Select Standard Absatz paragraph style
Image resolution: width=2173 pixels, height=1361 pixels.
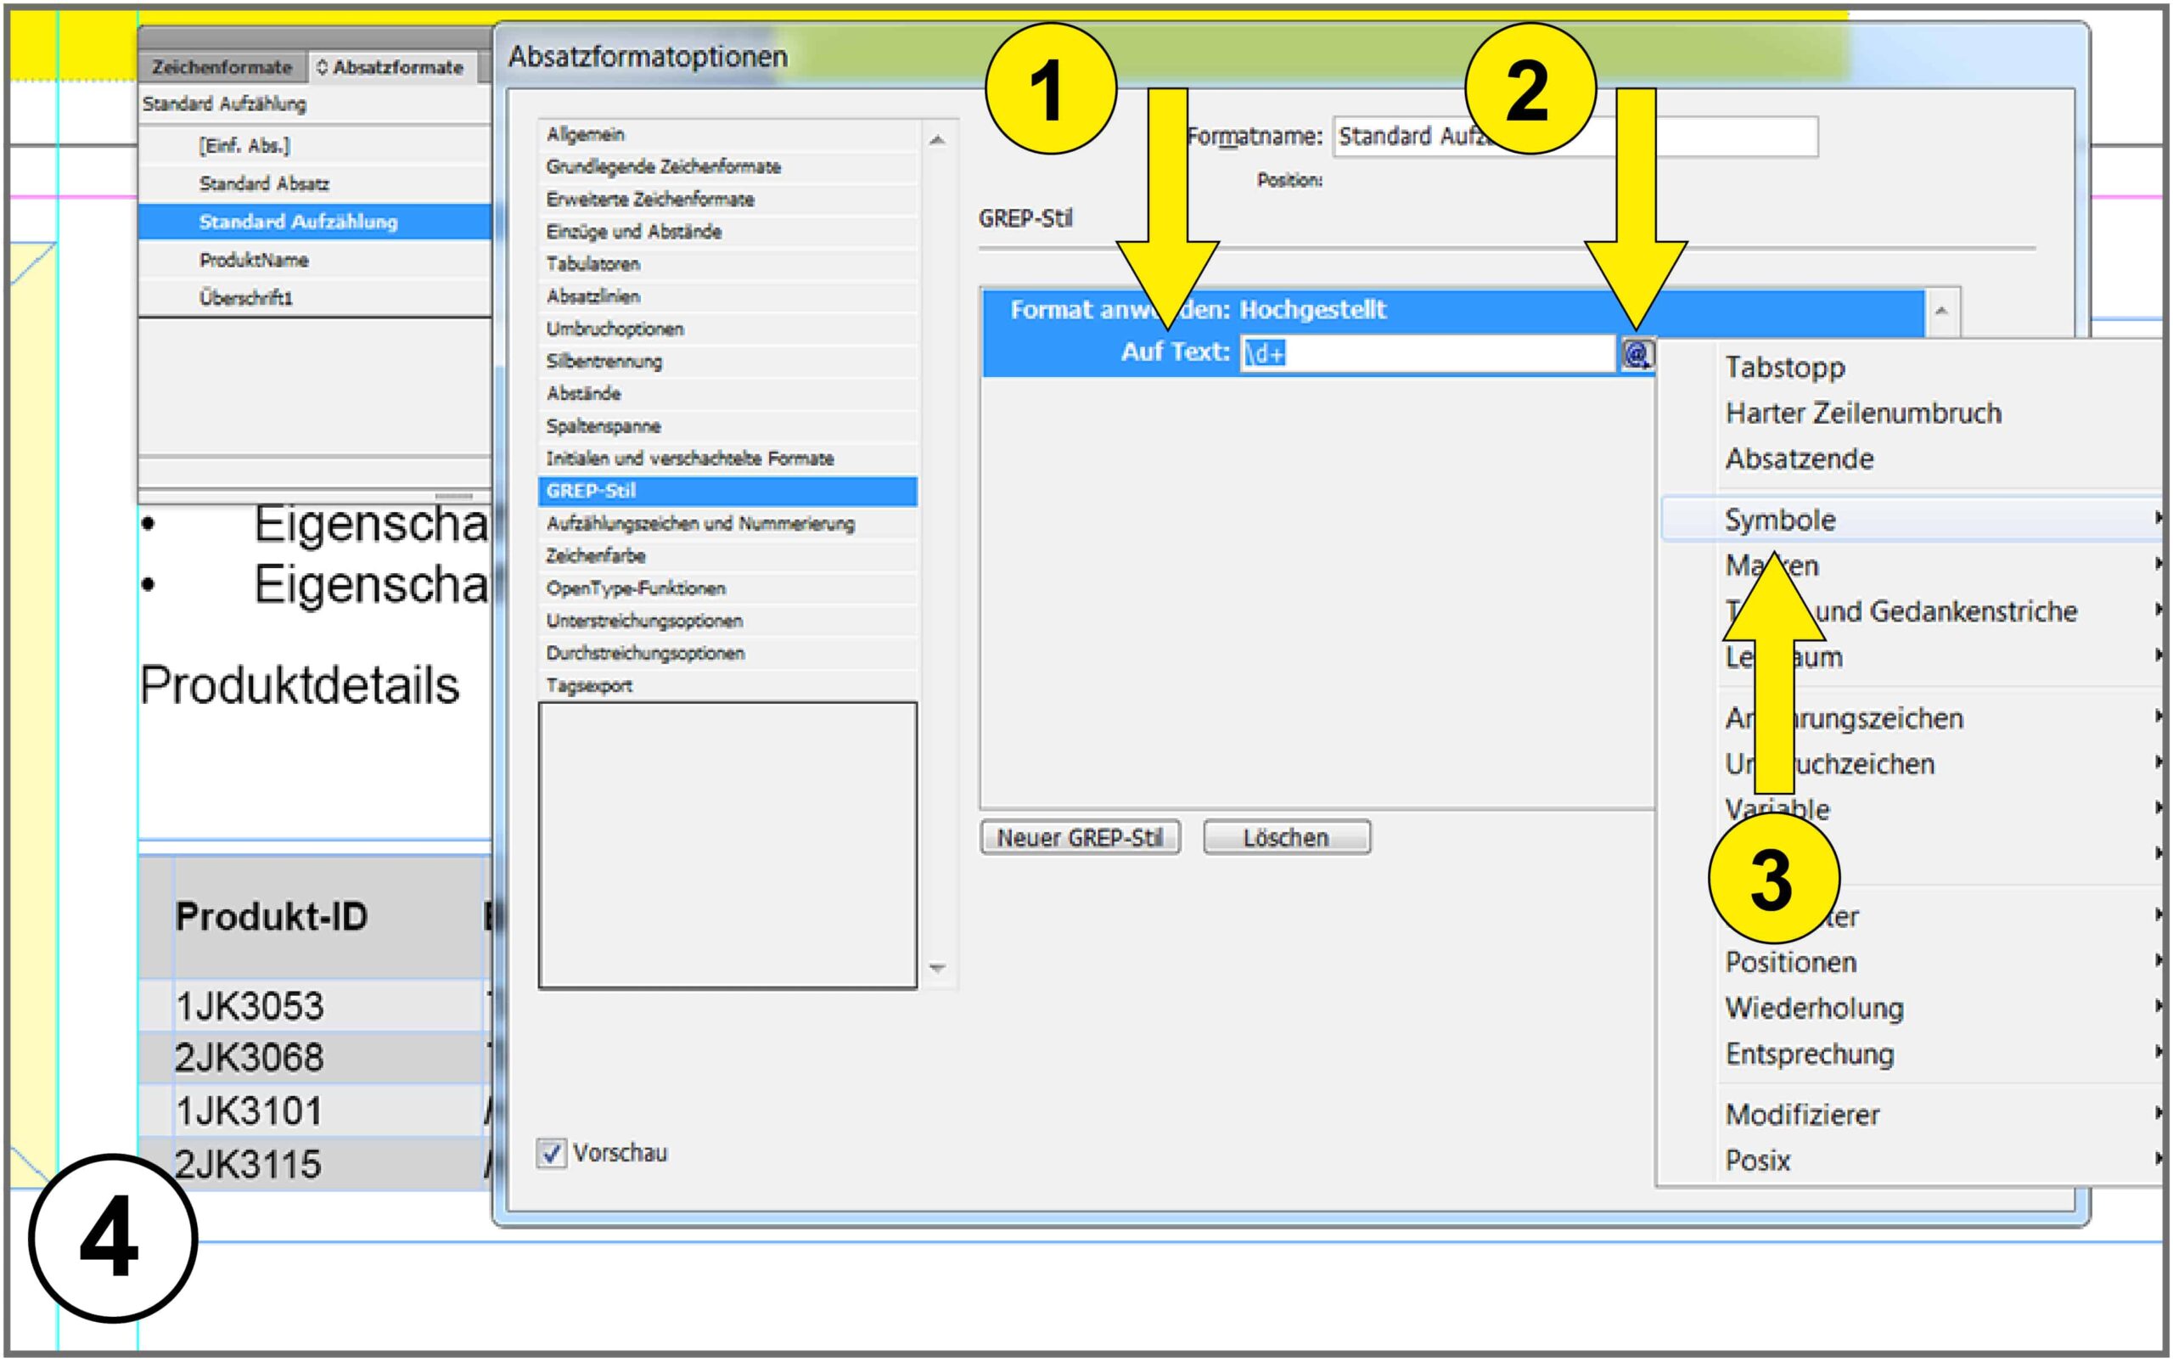click(265, 183)
